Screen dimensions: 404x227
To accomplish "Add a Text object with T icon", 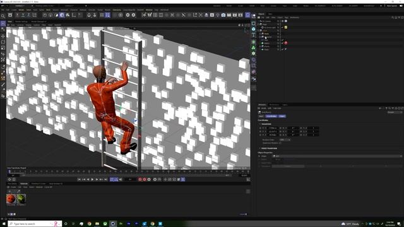I will pos(254,35).
